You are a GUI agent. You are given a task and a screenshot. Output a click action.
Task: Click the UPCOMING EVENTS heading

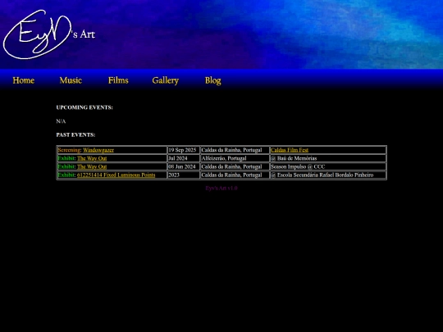84,107
